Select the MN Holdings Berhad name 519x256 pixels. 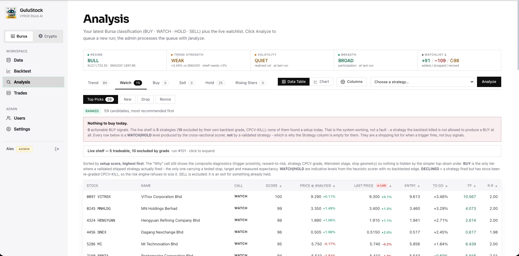point(159,208)
